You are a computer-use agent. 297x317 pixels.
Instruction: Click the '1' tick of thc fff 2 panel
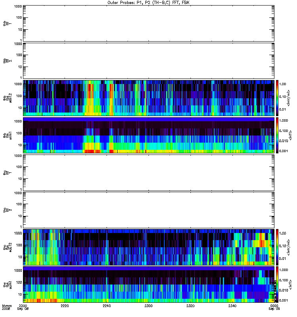click(x=21, y=227)
